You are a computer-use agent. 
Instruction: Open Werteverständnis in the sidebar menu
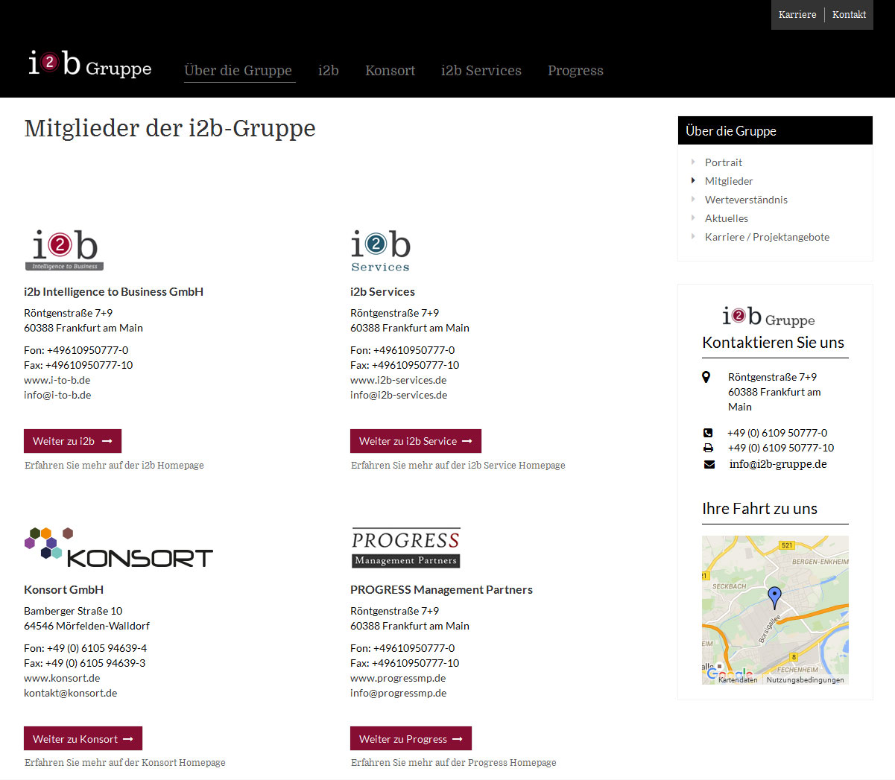[746, 200]
